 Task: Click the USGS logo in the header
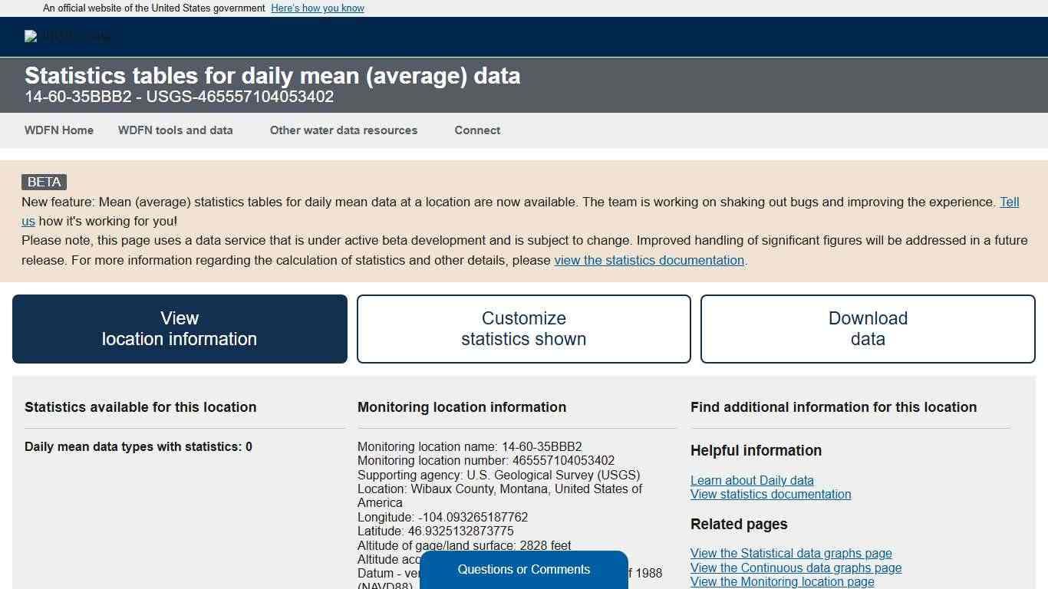[x=68, y=36]
